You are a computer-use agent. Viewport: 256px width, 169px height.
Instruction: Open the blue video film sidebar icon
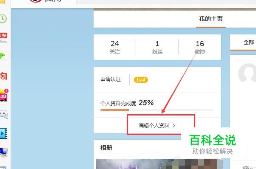click(3, 133)
